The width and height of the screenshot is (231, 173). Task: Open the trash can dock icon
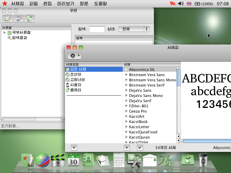point(203,160)
